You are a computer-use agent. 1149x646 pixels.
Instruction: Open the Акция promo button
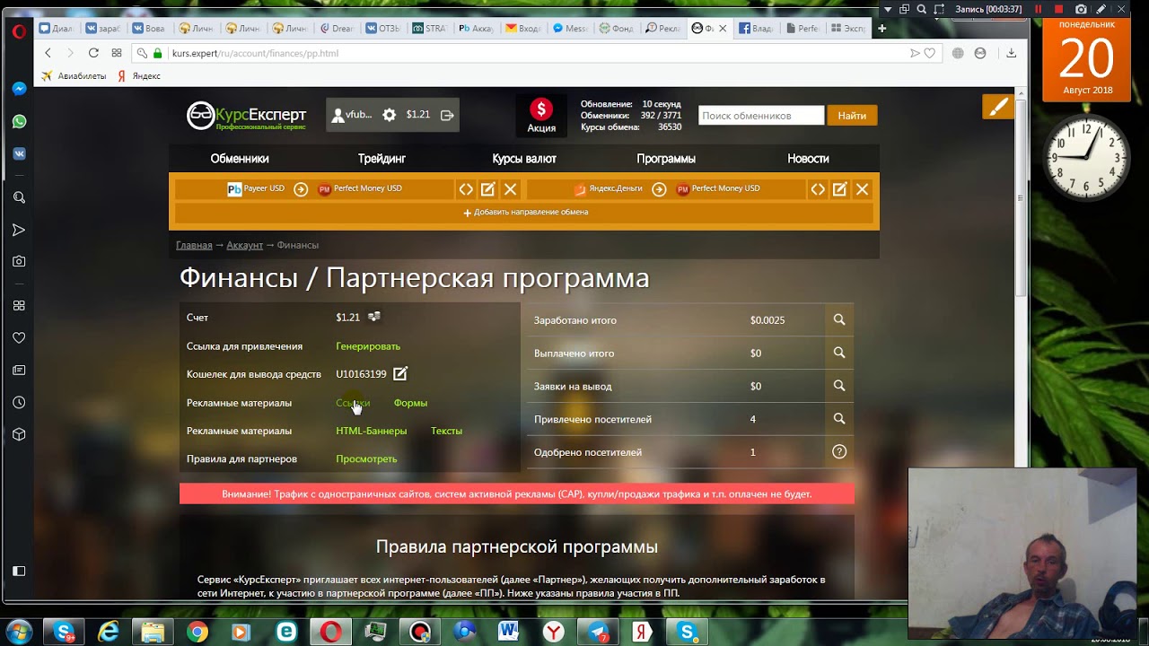(x=541, y=116)
